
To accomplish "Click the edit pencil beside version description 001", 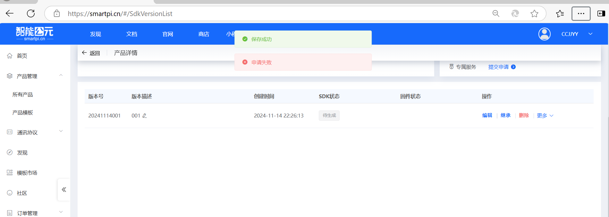I will pos(145,116).
